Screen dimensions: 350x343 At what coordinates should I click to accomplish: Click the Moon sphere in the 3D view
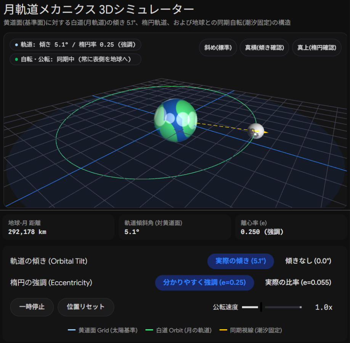tap(256, 131)
